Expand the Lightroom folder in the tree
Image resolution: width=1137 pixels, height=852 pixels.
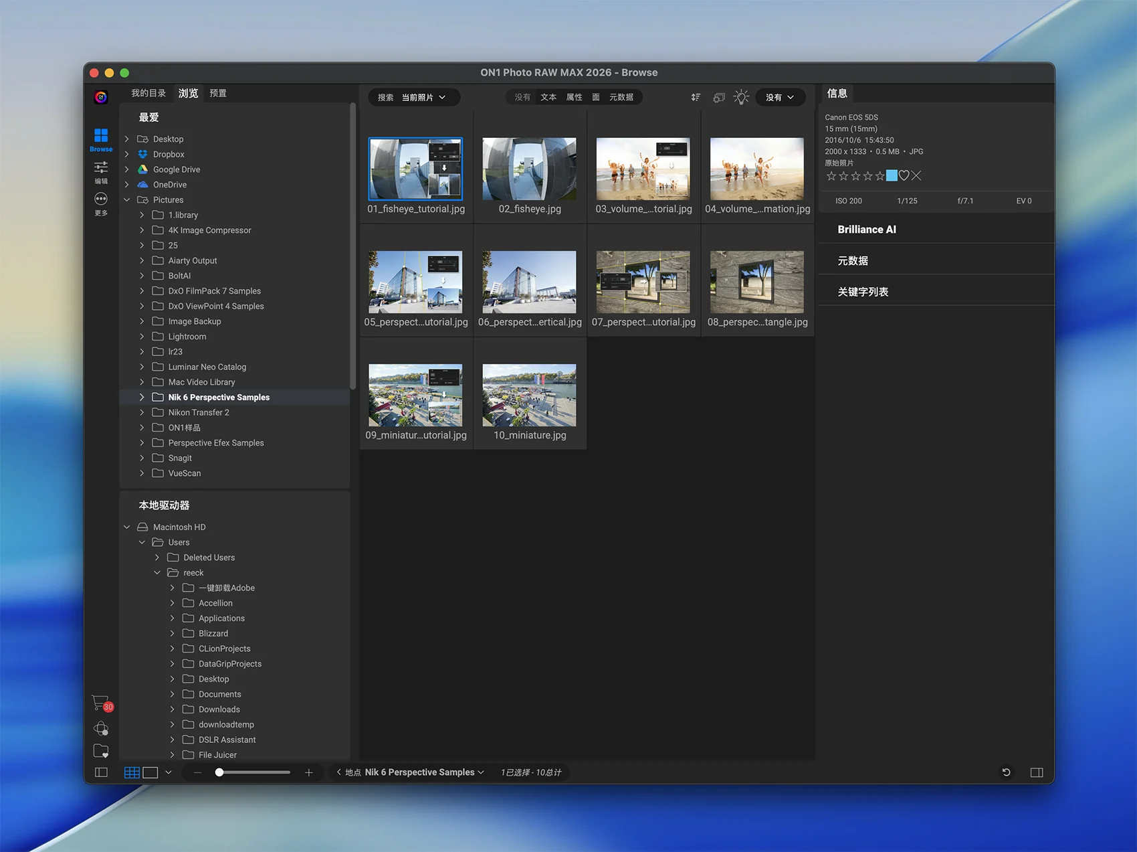pos(142,337)
